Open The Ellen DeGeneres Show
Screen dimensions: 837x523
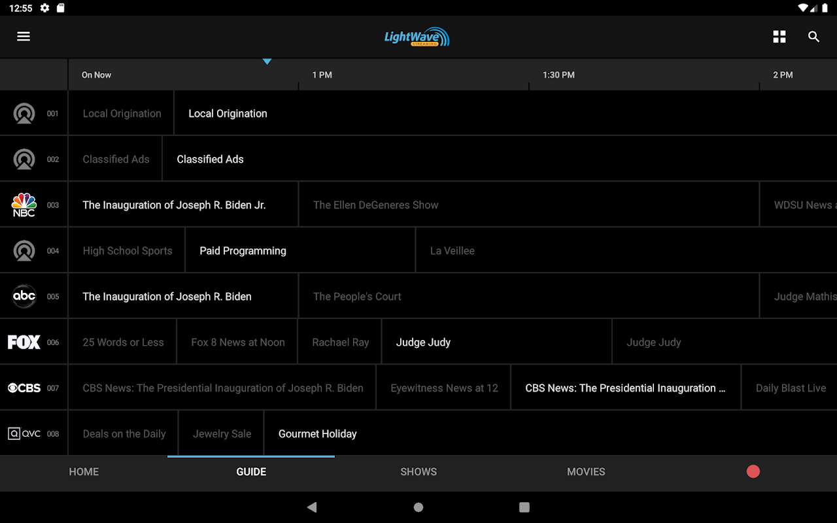[529, 205]
